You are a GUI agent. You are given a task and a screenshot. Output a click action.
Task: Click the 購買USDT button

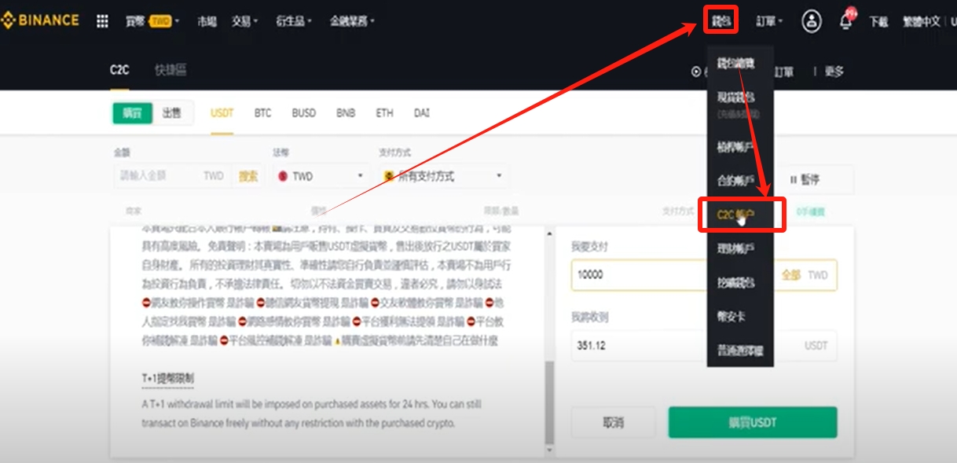(753, 422)
